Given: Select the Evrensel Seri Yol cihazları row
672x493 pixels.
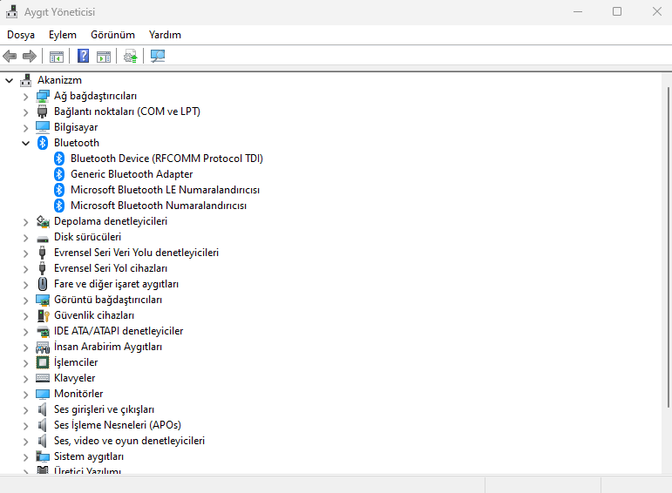Looking at the screenshot, I should (x=111, y=268).
